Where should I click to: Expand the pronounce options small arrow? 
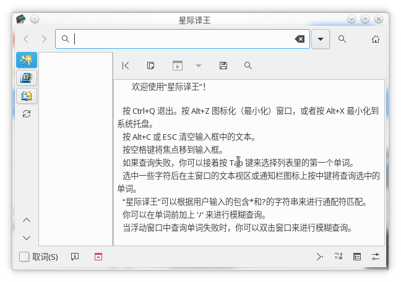199,66
